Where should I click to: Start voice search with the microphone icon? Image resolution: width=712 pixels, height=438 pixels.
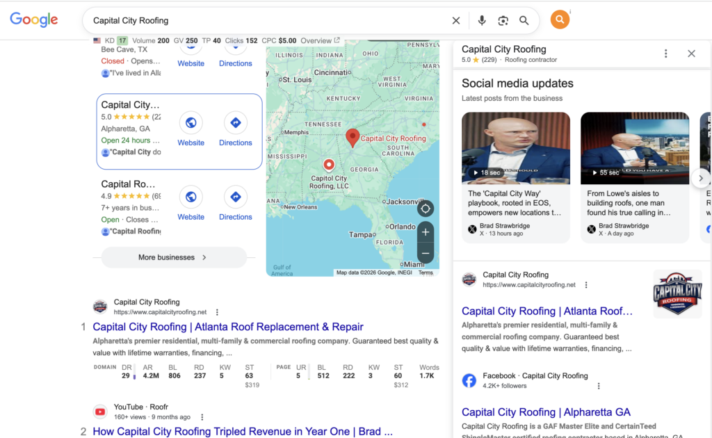[482, 20]
